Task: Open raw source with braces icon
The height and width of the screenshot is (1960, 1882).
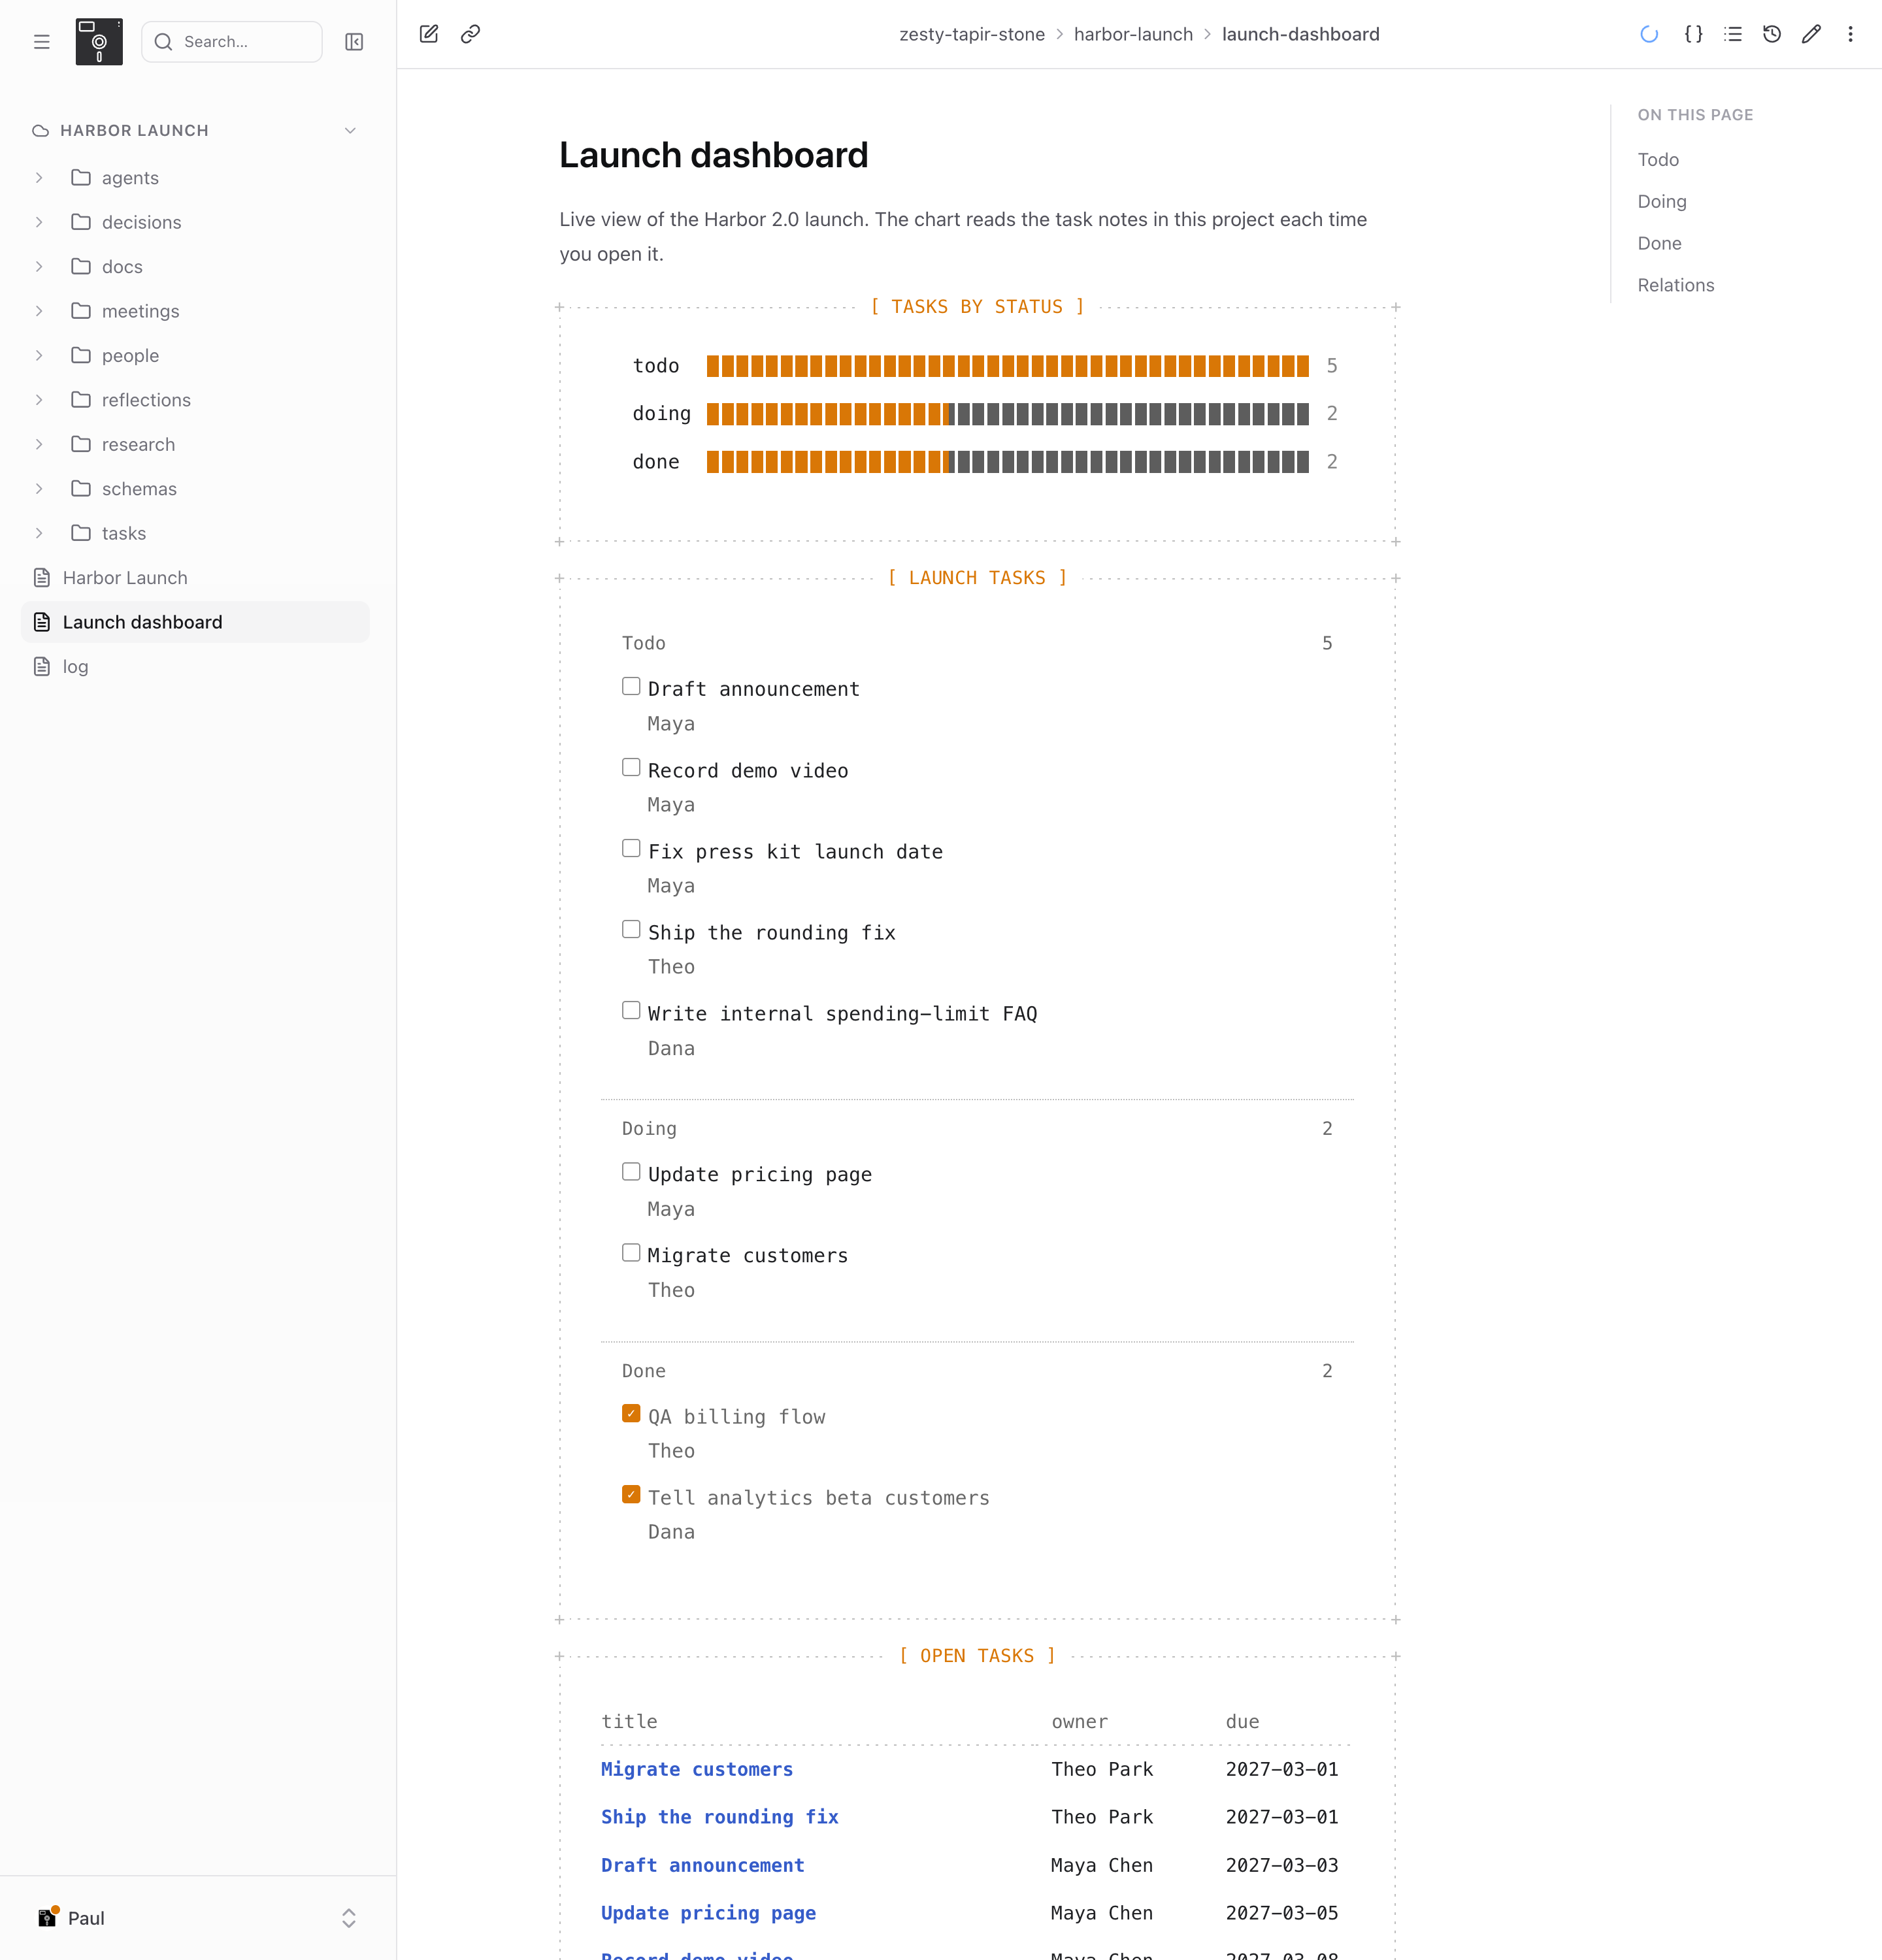Action: click(x=1693, y=34)
